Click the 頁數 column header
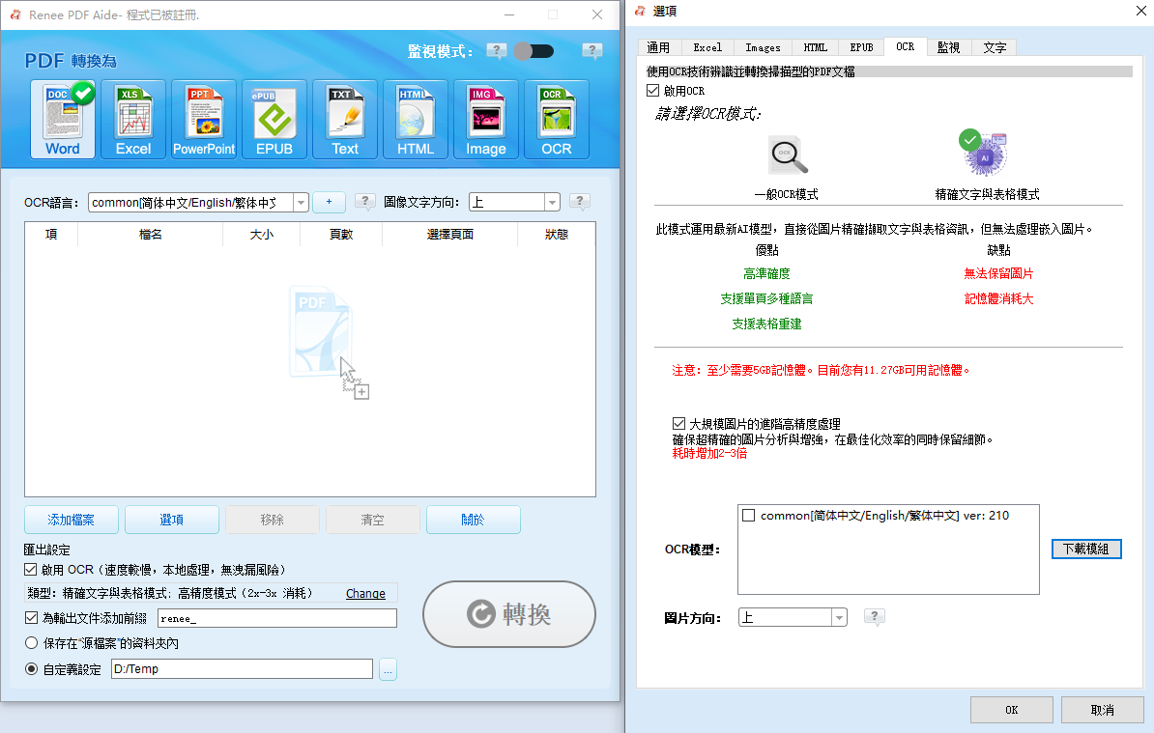The image size is (1154, 733). (x=341, y=235)
